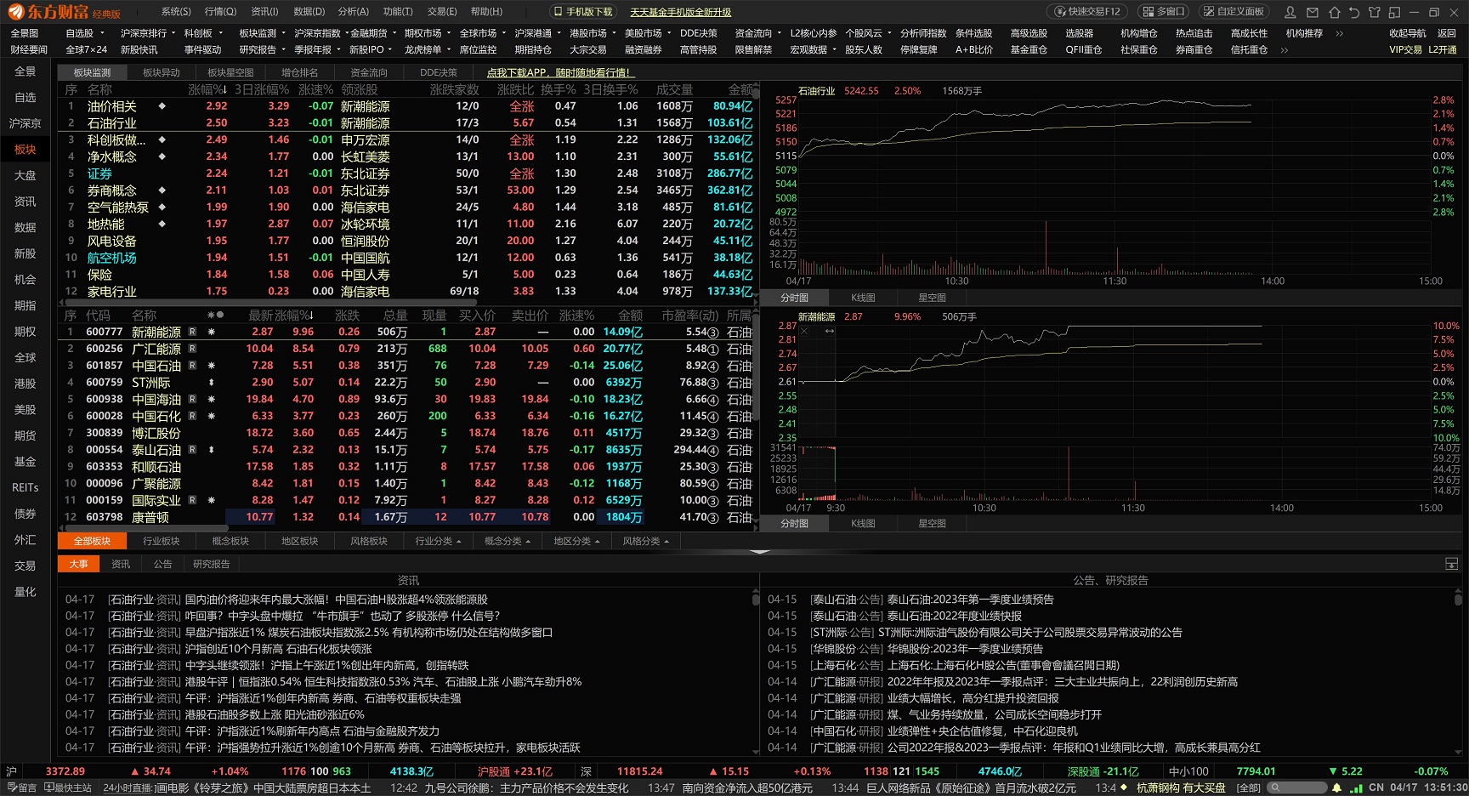Open the multi-window 多窗口 button
The image size is (1469, 796).
1163,12
